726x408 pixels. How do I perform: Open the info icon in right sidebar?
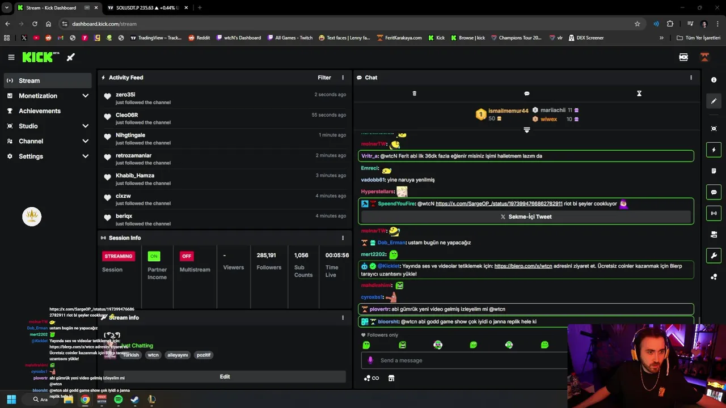(x=714, y=80)
